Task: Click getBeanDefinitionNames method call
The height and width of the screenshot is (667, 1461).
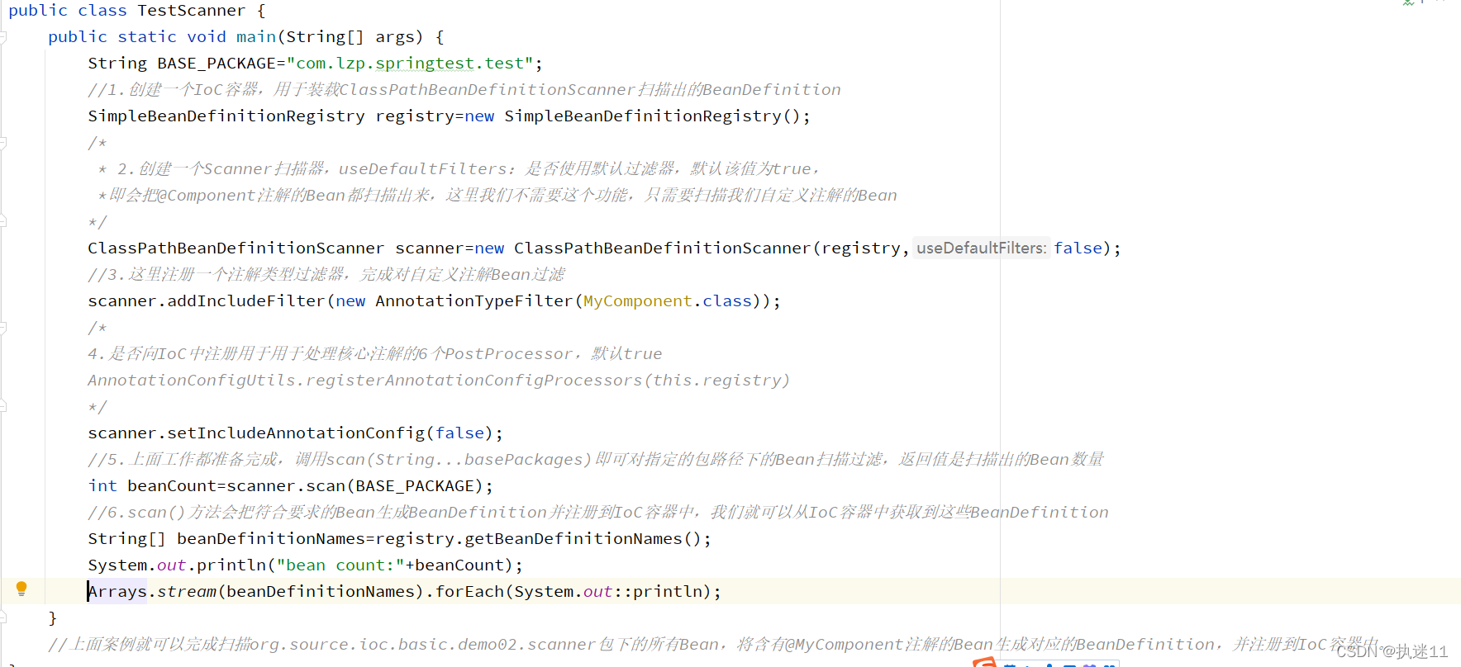Action: tap(573, 539)
